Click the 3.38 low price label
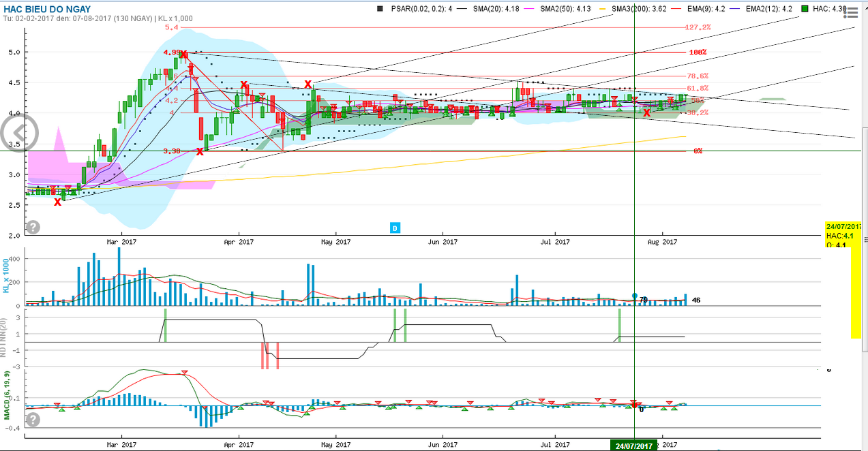The image size is (868, 451). [x=173, y=151]
